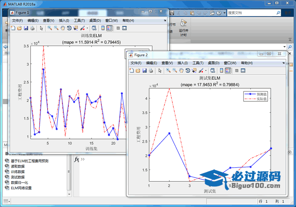Expand brush color dropdown arrow in Figure 2
Viewport: 296px width, 207px height.
point(206,70)
